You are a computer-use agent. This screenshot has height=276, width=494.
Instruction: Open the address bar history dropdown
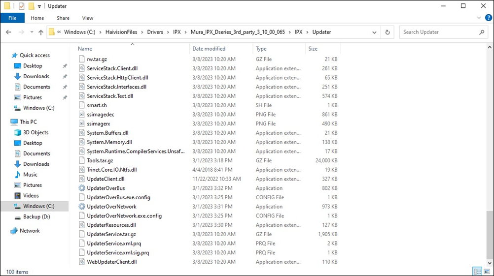click(x=375, y=32)
